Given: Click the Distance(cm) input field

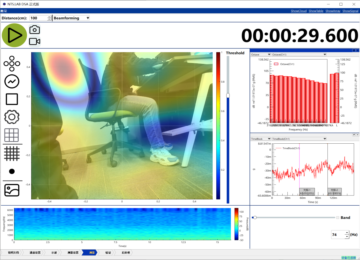Looking at the screenshot, I should [39, 18].
